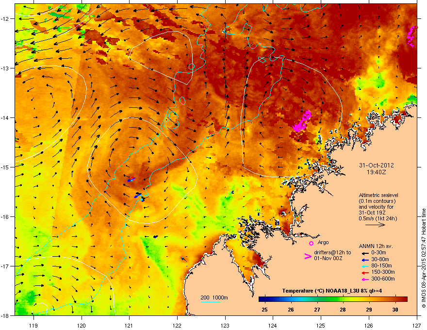
Task: Click the '0.5m/s (1kt 24h)' scale text
Action: coord(378,219)
